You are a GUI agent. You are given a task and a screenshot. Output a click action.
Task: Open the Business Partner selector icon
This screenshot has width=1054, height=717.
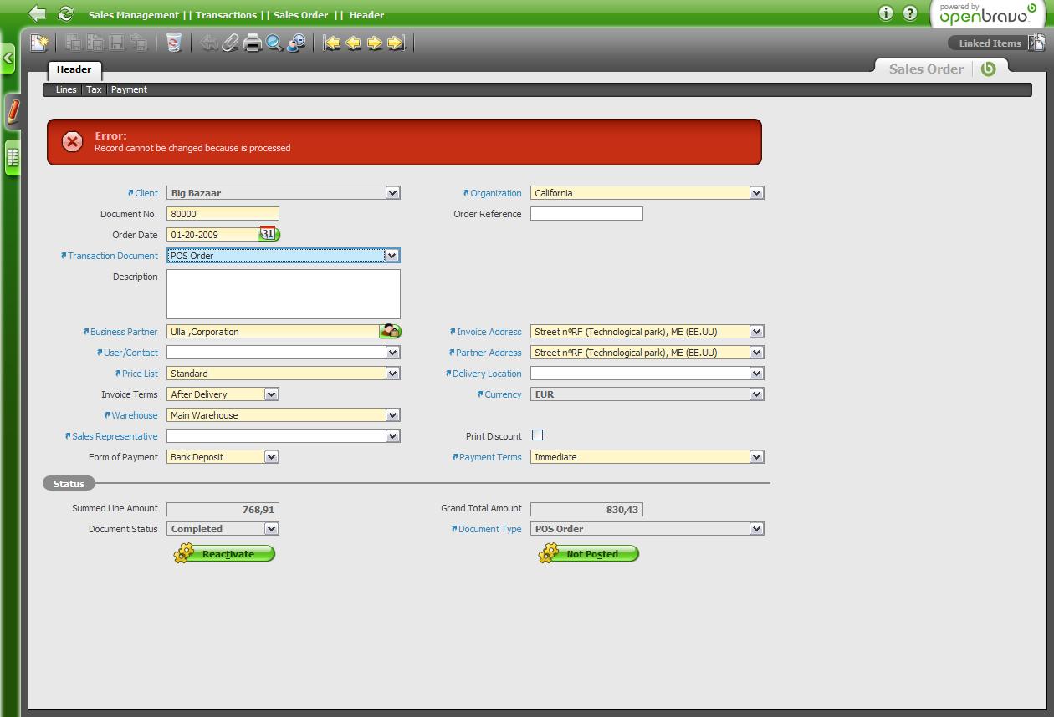click(390, 332)
